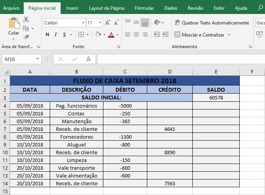Open font color dropdown arrow

tap(117, 35)
